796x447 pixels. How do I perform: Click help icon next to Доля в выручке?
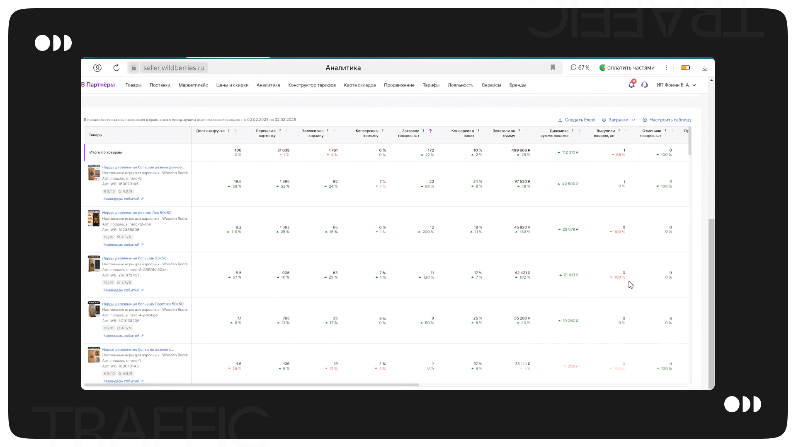point(229,131)
